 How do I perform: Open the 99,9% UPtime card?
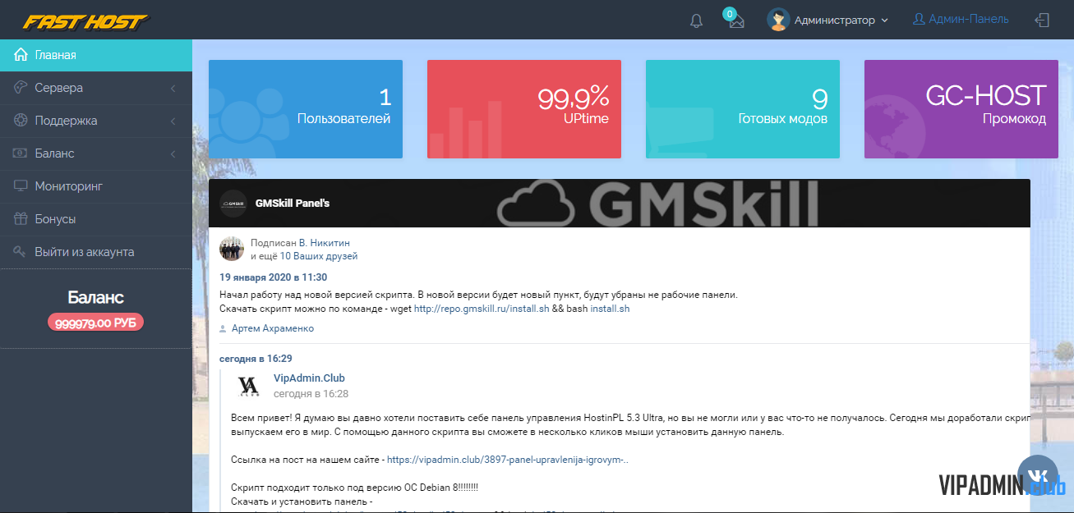coord(524,109)
